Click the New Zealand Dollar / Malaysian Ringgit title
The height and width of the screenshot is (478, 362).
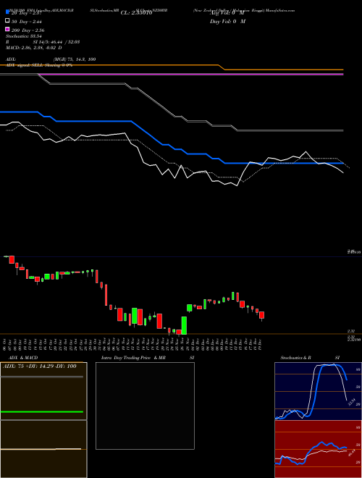[x=229, y=10]
